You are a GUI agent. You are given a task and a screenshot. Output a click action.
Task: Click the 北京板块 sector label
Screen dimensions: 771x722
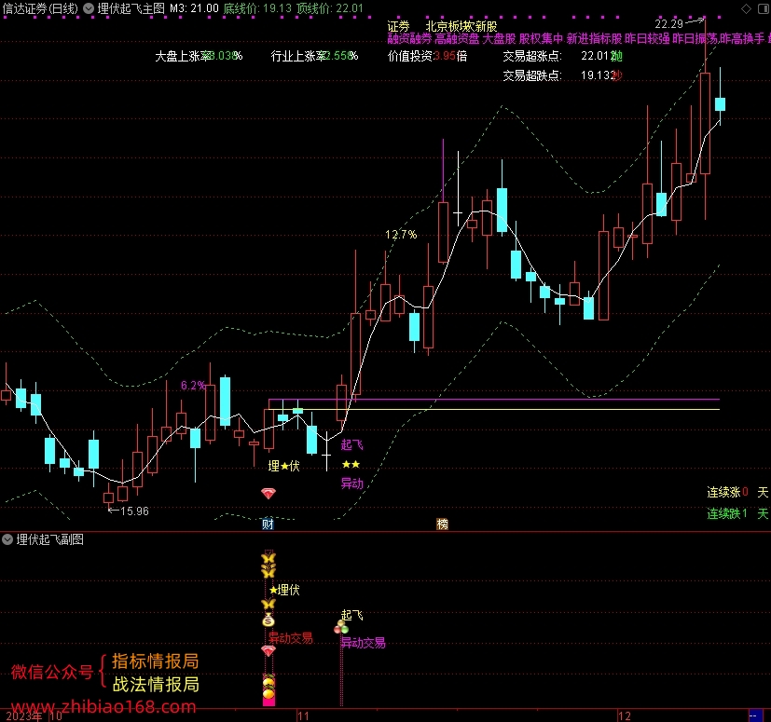(448, 26)
